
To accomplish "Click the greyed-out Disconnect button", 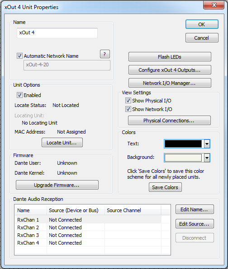I will (195, 238).
